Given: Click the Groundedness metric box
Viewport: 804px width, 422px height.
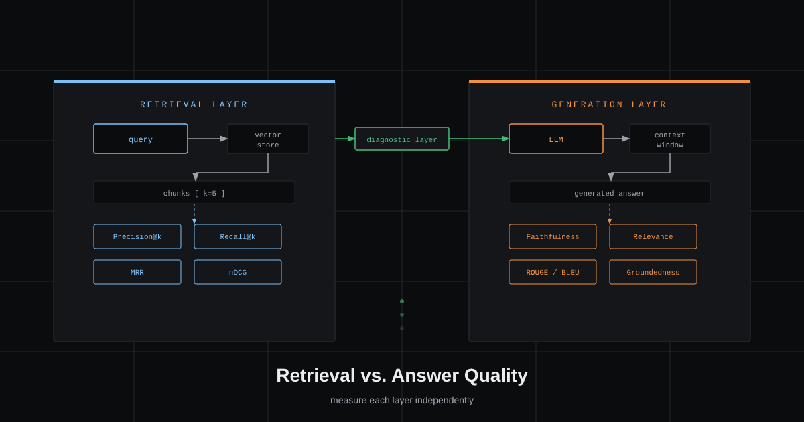Looking at the screenshot, I should 653,272.
